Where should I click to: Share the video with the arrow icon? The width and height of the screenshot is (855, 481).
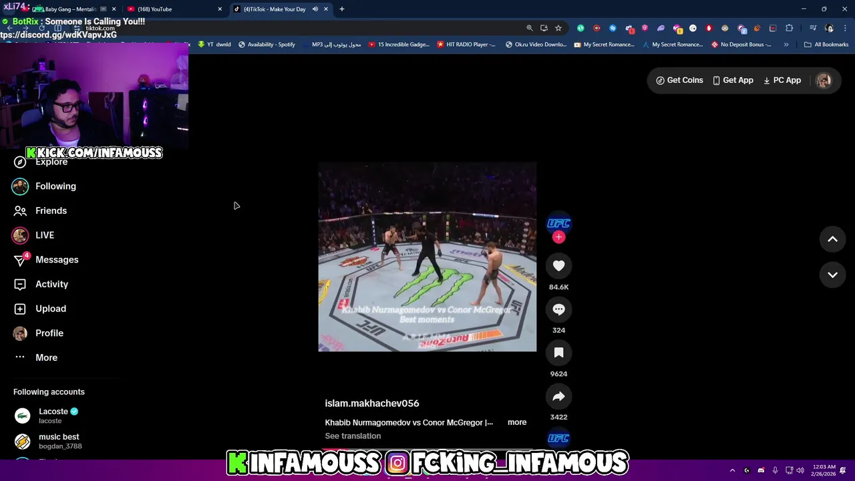tap(558, 396)
